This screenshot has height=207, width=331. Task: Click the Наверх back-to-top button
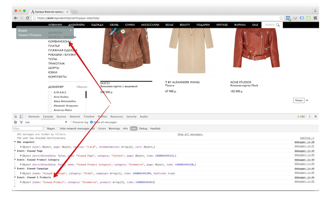tap(299, 100)
